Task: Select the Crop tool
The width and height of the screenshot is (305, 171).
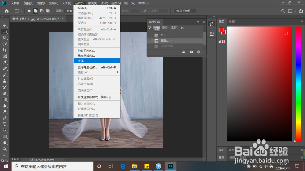Action: pyautogui.click(x=5, y=50)
